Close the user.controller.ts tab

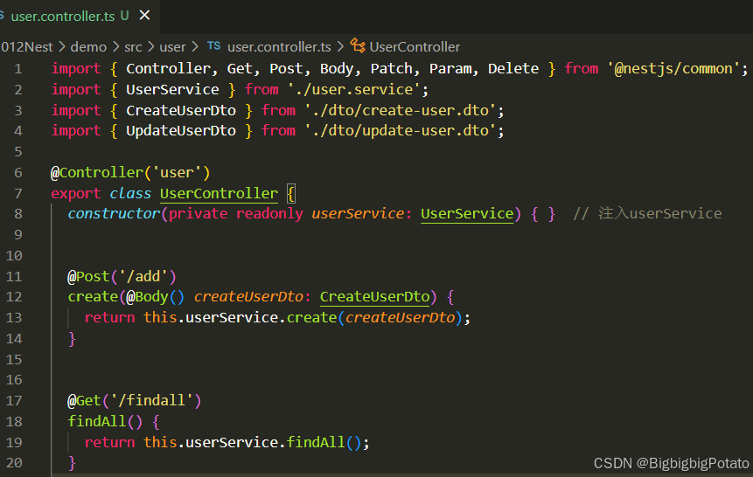(144, 16)
